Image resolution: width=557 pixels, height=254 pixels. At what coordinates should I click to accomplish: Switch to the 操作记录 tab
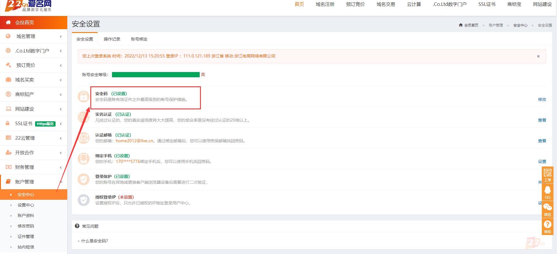[112, 39]
